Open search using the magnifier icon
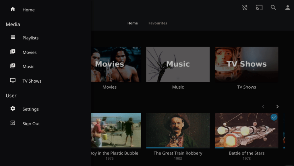The image size is (294, 166). (x=273, y=8)
